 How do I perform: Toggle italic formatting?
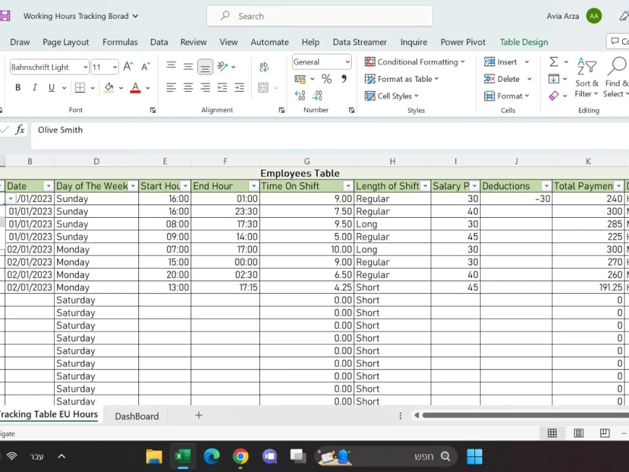click(35, 87)
